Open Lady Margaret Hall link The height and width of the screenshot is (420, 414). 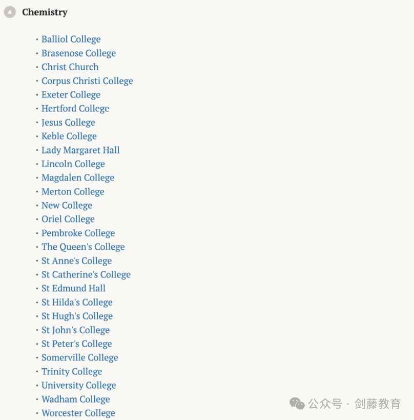(80, 150)
